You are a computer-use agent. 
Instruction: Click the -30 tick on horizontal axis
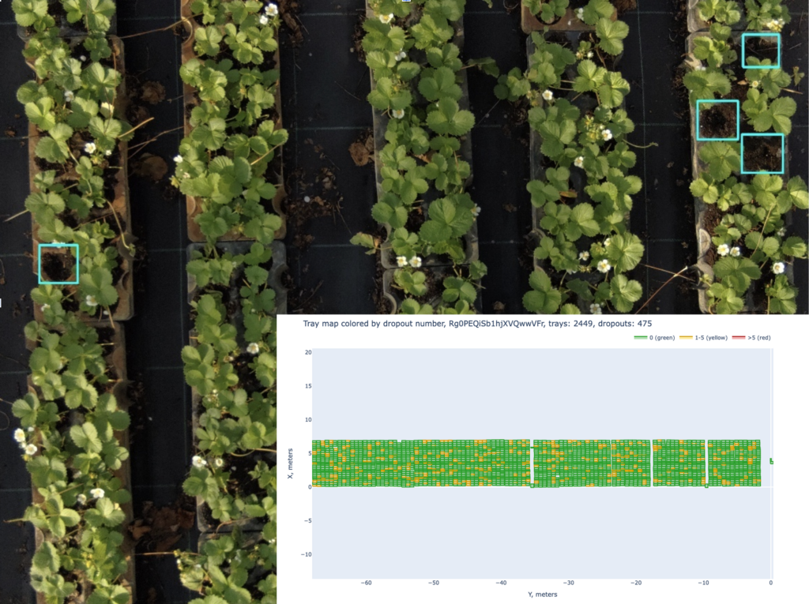pos(569,583)
